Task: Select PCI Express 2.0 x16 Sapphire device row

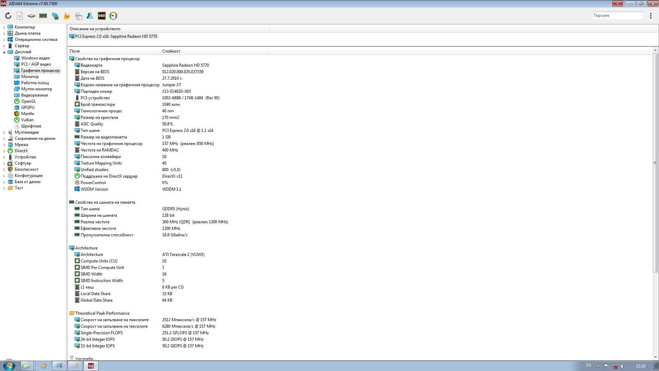Action: (113, 36)
